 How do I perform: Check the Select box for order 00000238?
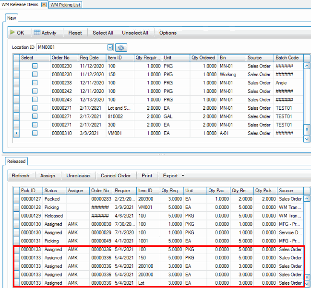35,82
